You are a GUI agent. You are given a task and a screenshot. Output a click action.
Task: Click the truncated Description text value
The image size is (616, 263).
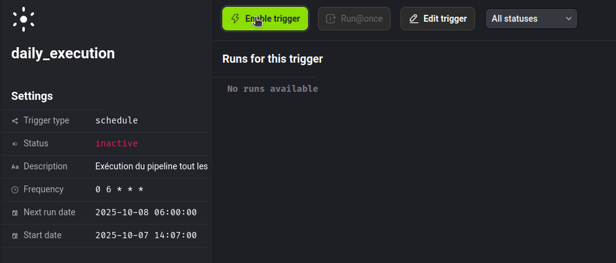152,166
